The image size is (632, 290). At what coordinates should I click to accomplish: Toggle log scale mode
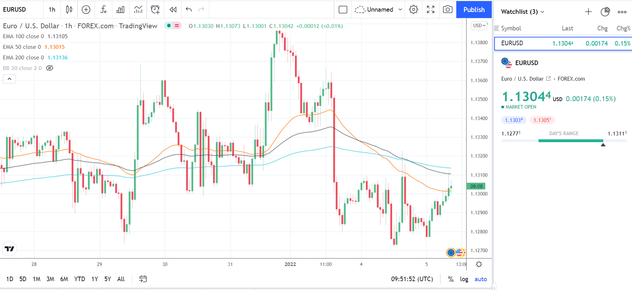coord(464,279)
